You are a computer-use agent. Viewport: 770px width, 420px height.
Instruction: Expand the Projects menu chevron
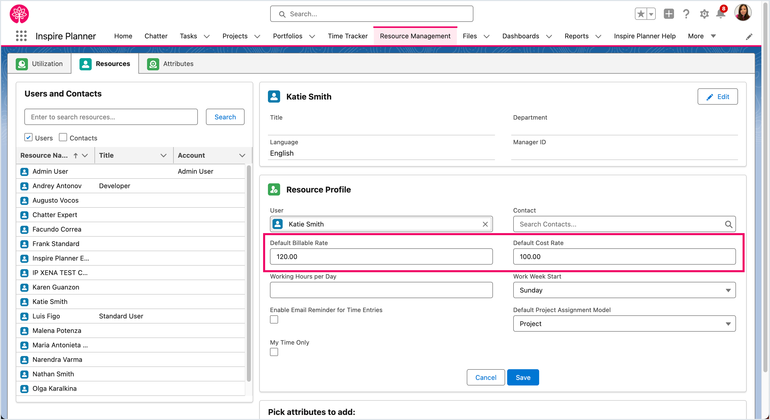tap(257, 37)
